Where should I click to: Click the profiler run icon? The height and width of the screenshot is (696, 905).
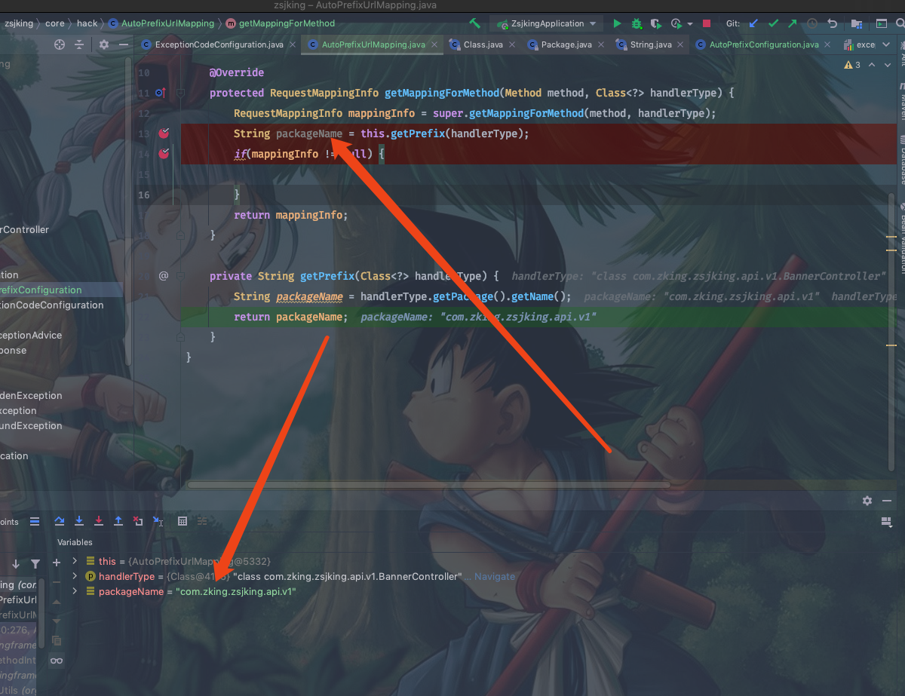[x=676, y=23]
